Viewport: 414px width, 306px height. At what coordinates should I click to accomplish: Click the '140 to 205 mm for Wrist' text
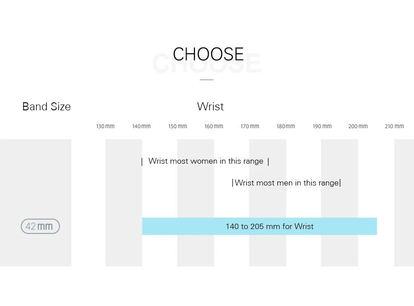[x=269, y=226]
